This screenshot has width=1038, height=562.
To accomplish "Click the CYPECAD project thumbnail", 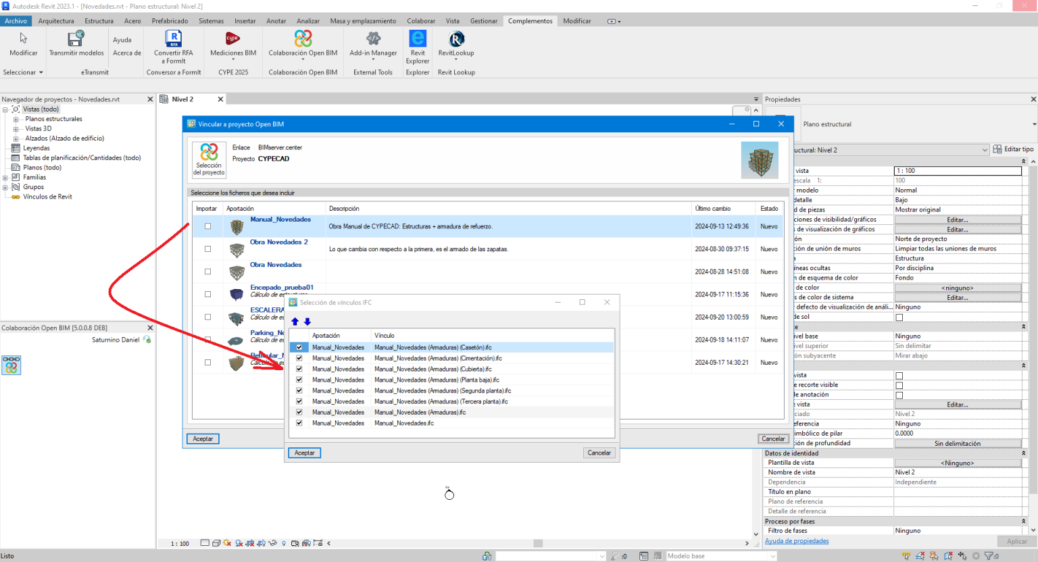I will pos(760,160).
